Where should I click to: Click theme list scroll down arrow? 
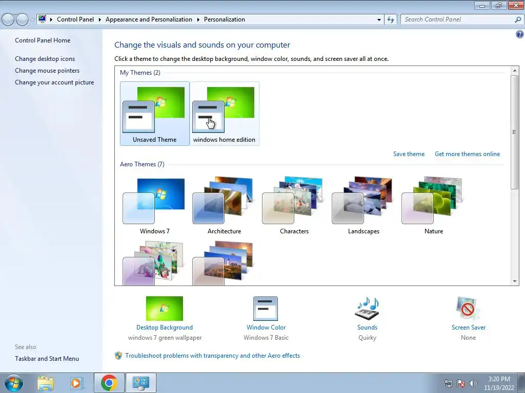click(515, 281)
